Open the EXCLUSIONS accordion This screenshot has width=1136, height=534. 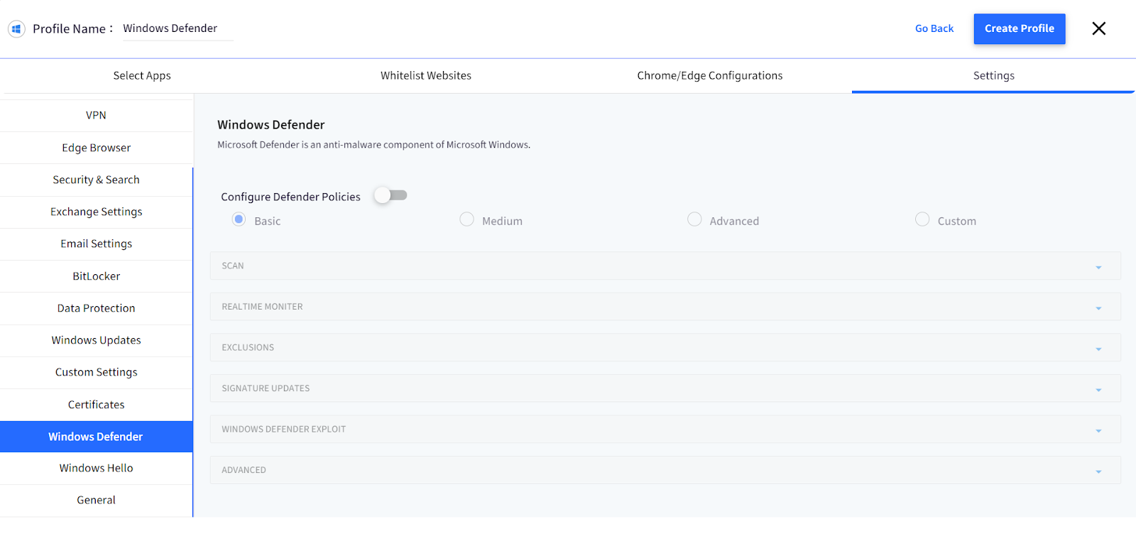(x=665, y=347)
